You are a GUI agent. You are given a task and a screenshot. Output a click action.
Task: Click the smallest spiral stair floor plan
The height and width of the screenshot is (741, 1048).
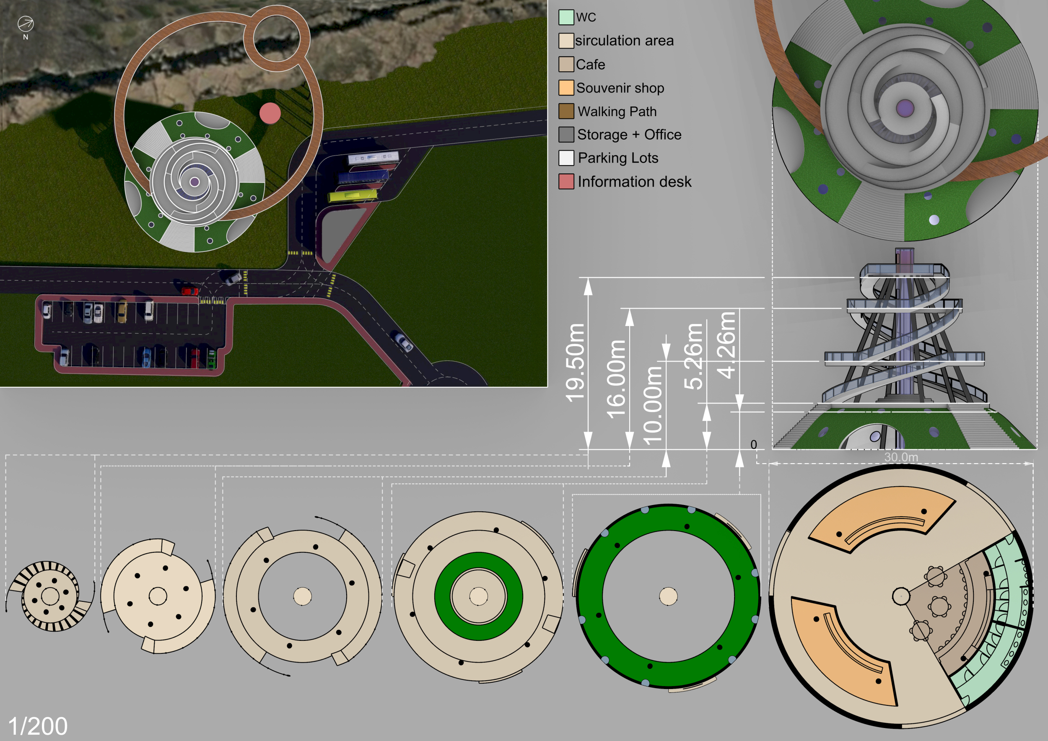[50, 596]
